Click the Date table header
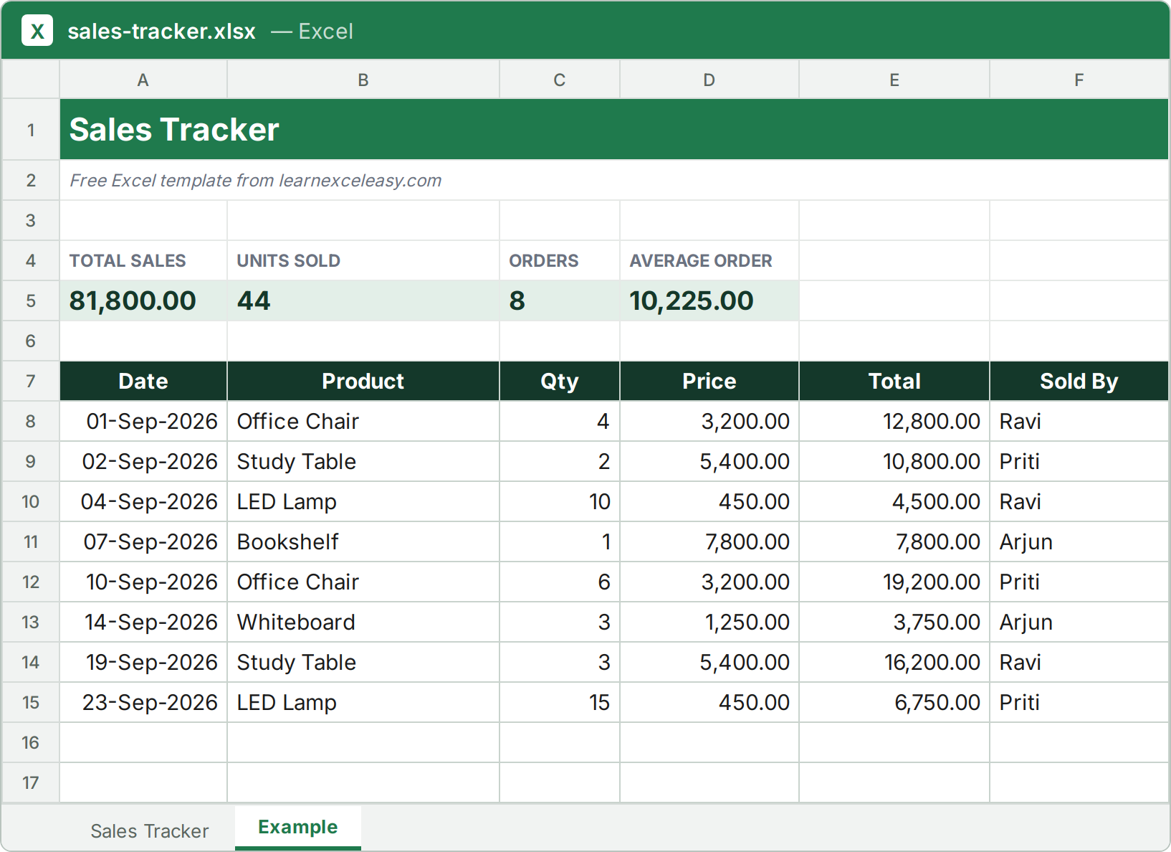Screen dimensions: 1171x852 point(143,381)
